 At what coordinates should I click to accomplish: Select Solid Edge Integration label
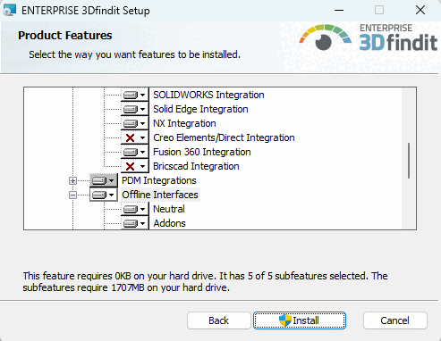200,109
